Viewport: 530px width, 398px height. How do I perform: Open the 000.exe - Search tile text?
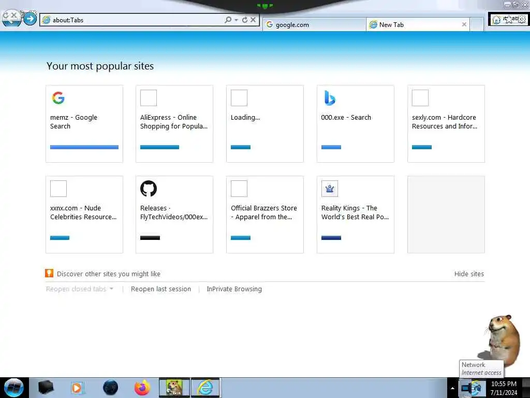click(346, 118)
